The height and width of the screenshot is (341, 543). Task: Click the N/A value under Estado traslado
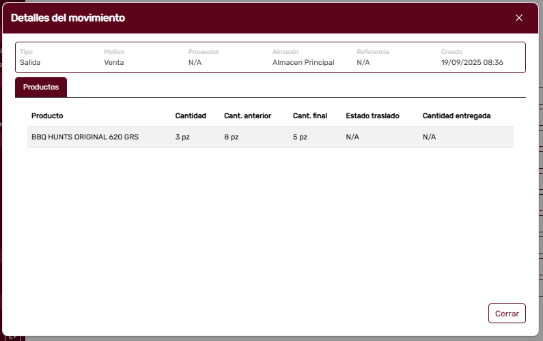(352, 137)
